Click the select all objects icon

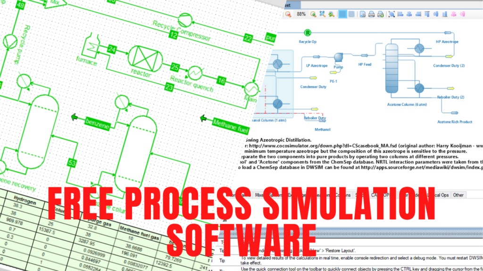pyautogui.click(x=391, y=14)
